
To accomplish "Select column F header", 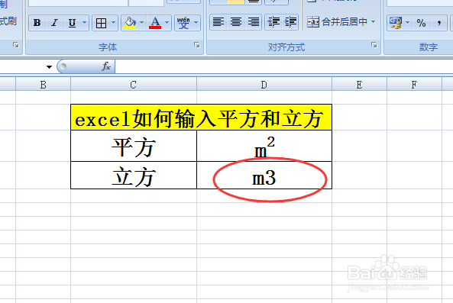I will click(x=414, y=85).
